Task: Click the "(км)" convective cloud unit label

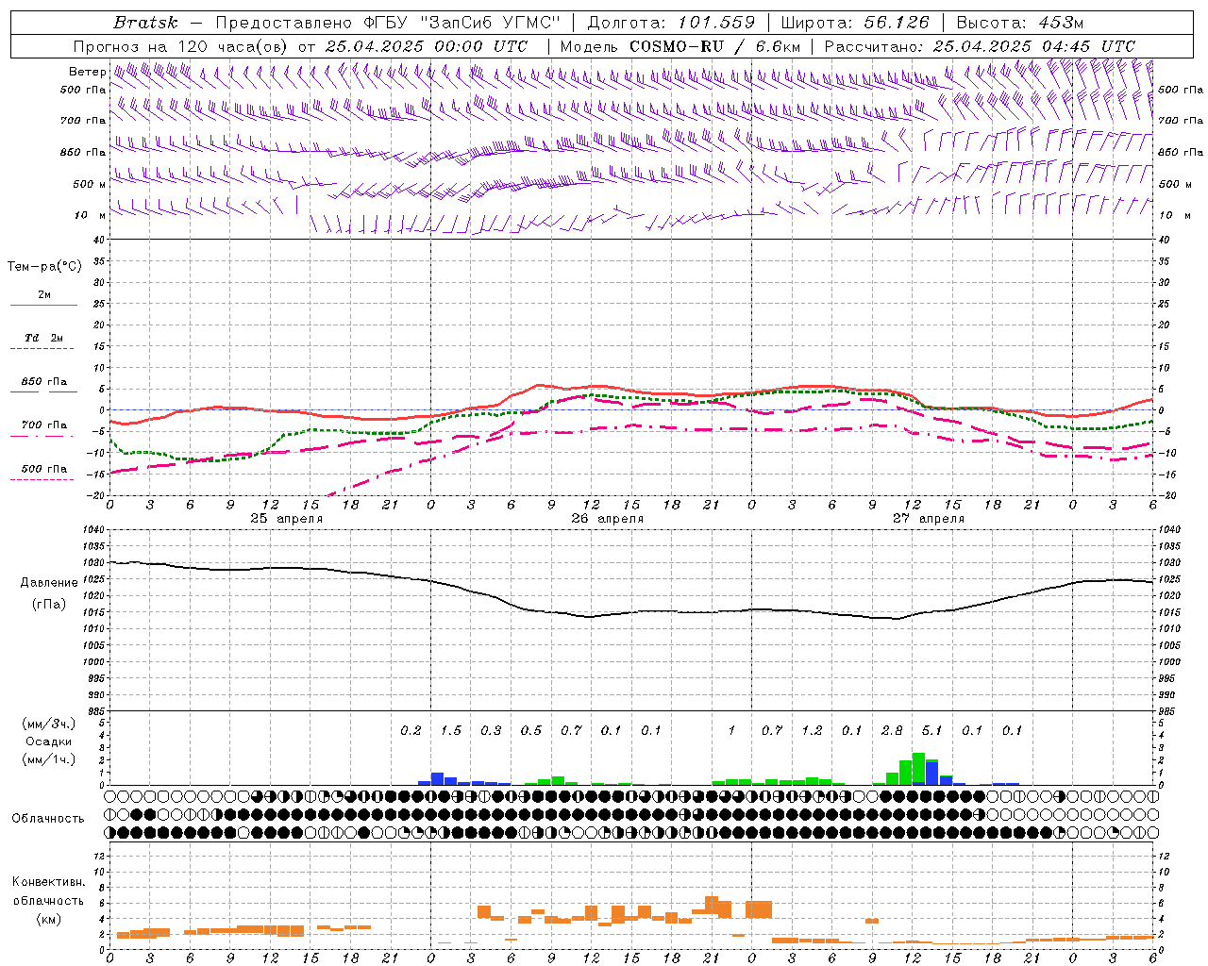Action: pyautogui.click(x=48, y=919)
